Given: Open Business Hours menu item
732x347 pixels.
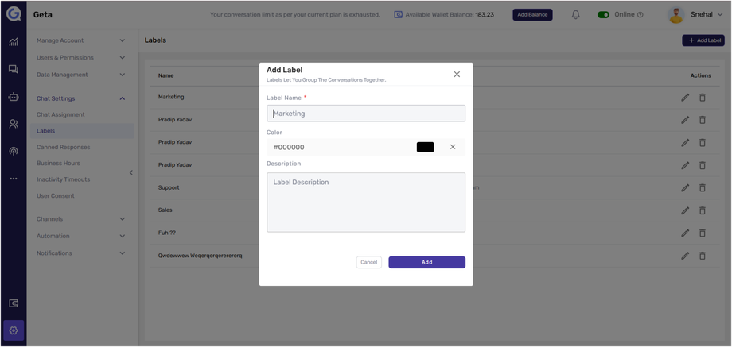Looking at the screenshot, I should pos(58,164).
